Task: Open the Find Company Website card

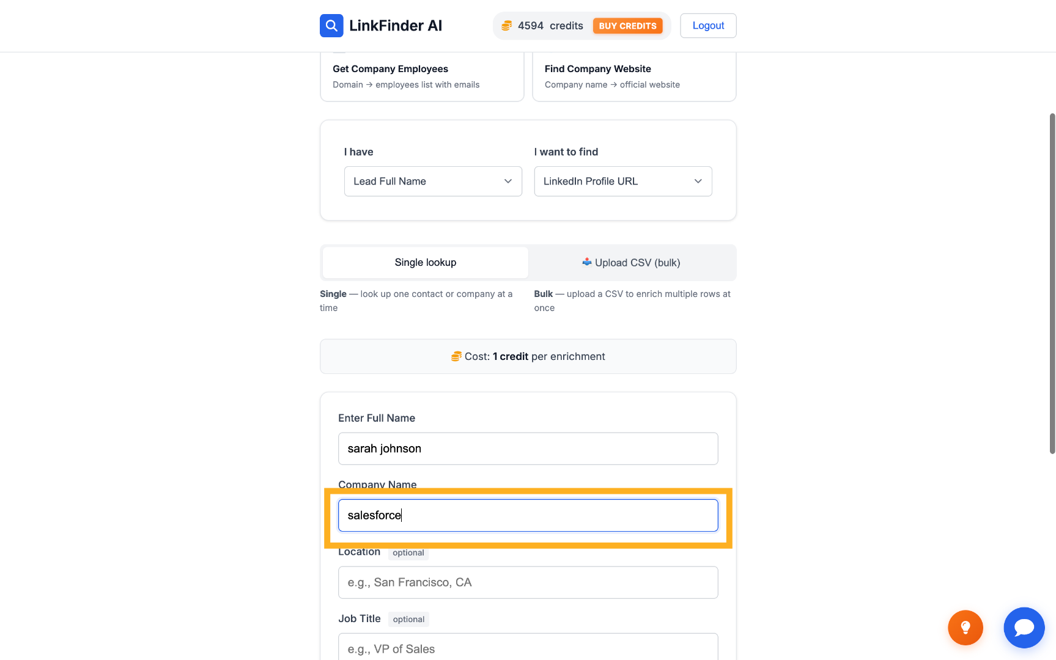Action: point(634,76)
